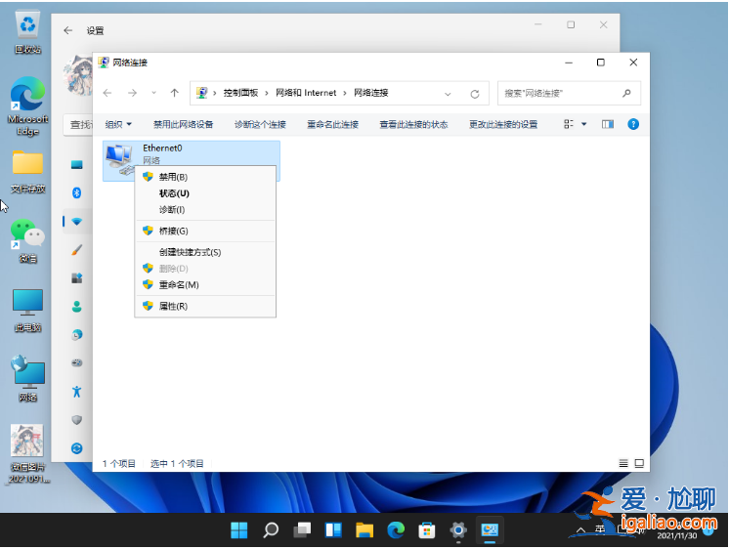Click View status of this connection (查看此连接的状态)
729x549 pixels.
click(x=413, y=125)
